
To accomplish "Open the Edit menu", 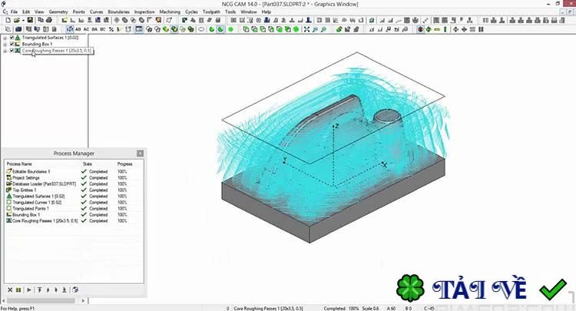I will tap(25, 12).
